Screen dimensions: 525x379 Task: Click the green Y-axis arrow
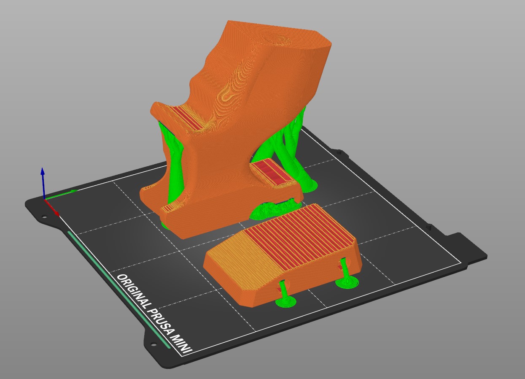pos(62,194)
